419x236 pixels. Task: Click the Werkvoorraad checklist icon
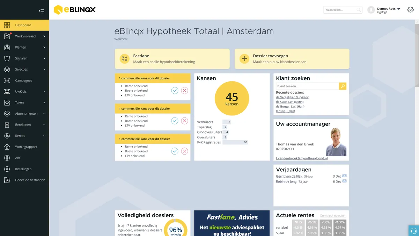[x=7, y=36]
